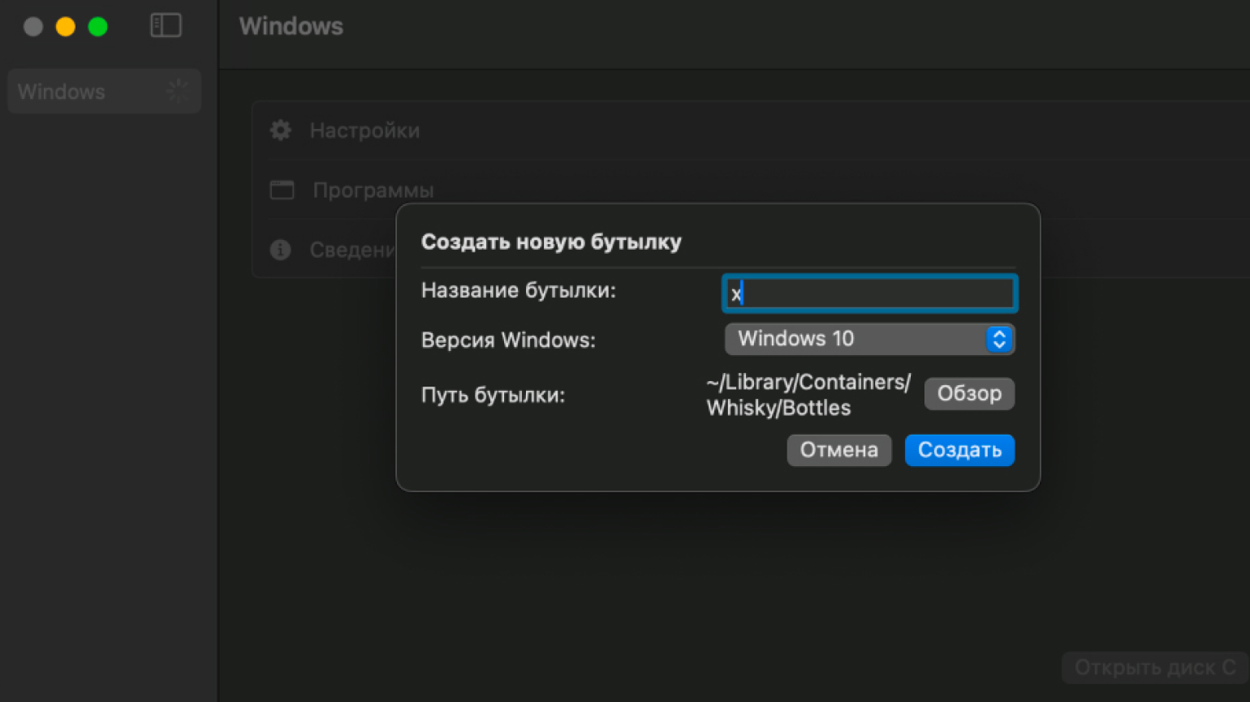Viewport: 1250px width, 702px height.
Task: Click the info circle icon beside Сведения
Action: (x=281, y=250)
